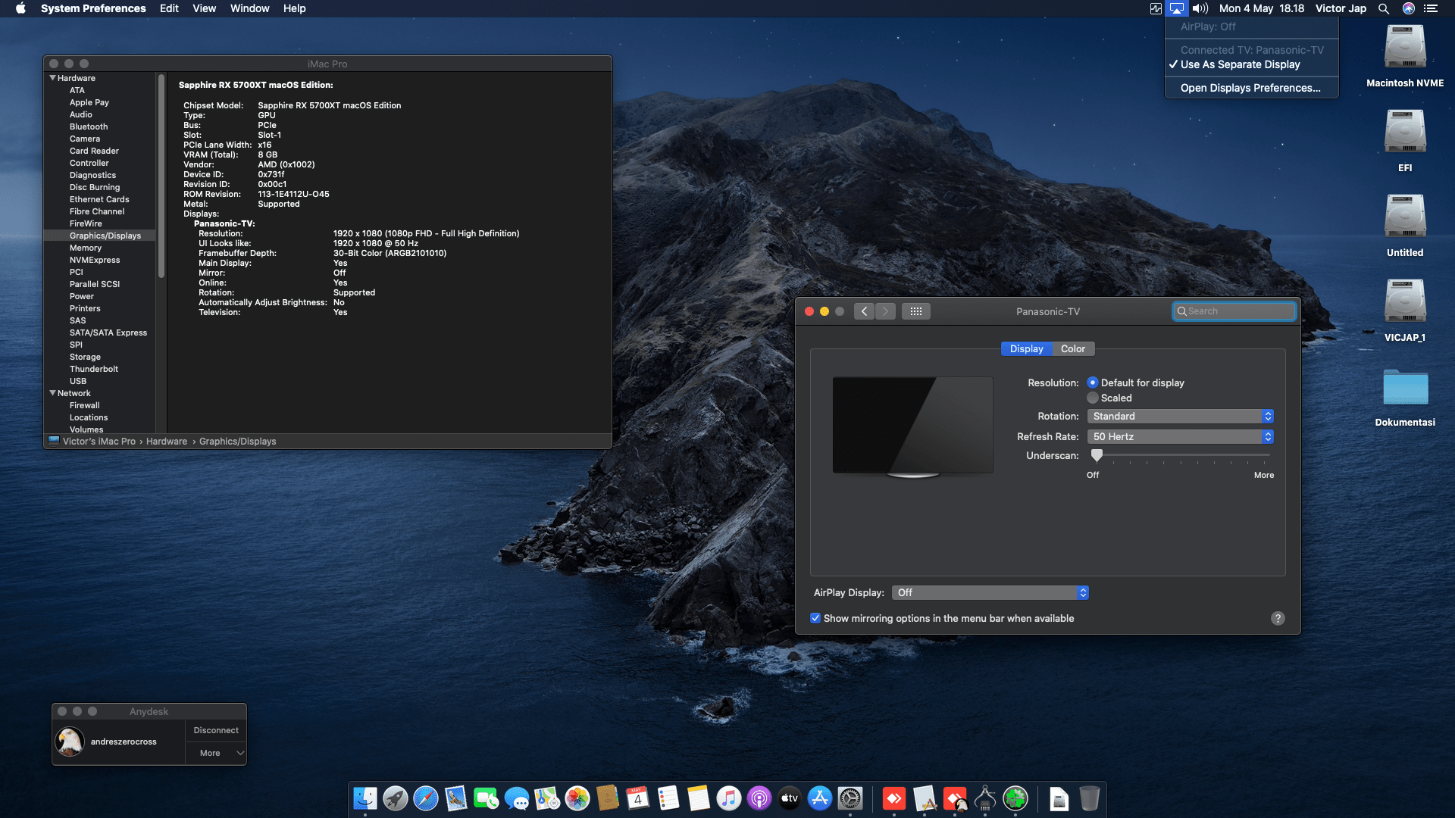
Task: Open Maps in the Dock
Action: (x=547, y=798)
